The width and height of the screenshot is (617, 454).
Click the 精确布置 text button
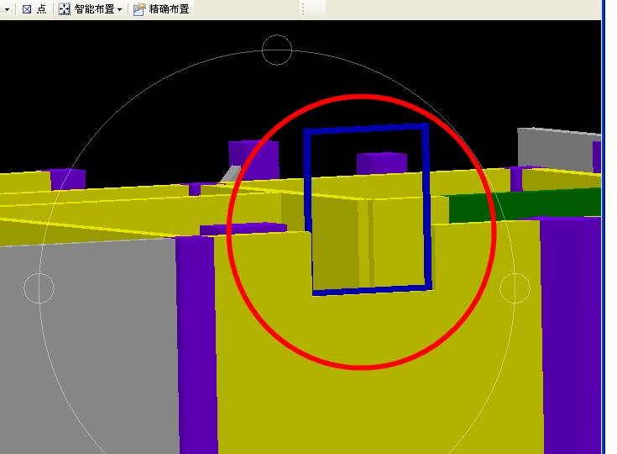pos(169,9)
